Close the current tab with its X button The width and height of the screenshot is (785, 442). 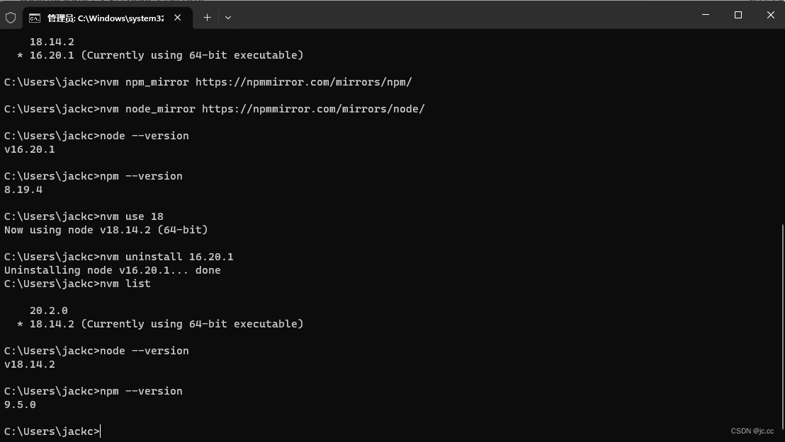point(178,18)
